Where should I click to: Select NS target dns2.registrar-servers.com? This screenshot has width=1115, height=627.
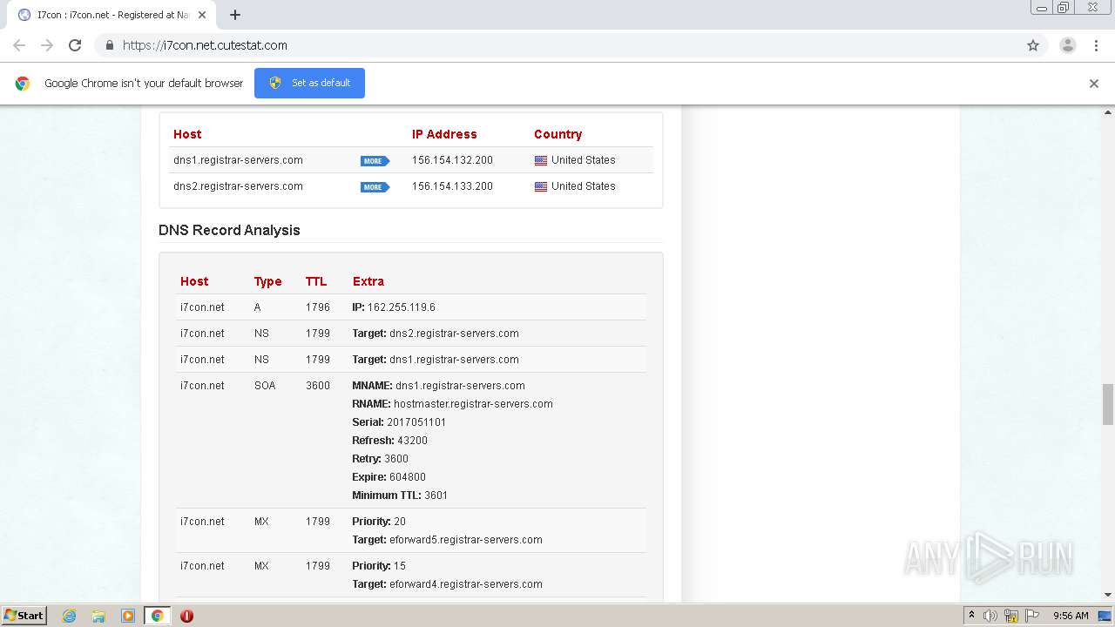point(454,334)
